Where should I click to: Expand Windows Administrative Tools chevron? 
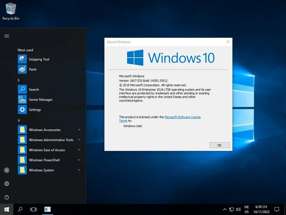coord(79,140)
